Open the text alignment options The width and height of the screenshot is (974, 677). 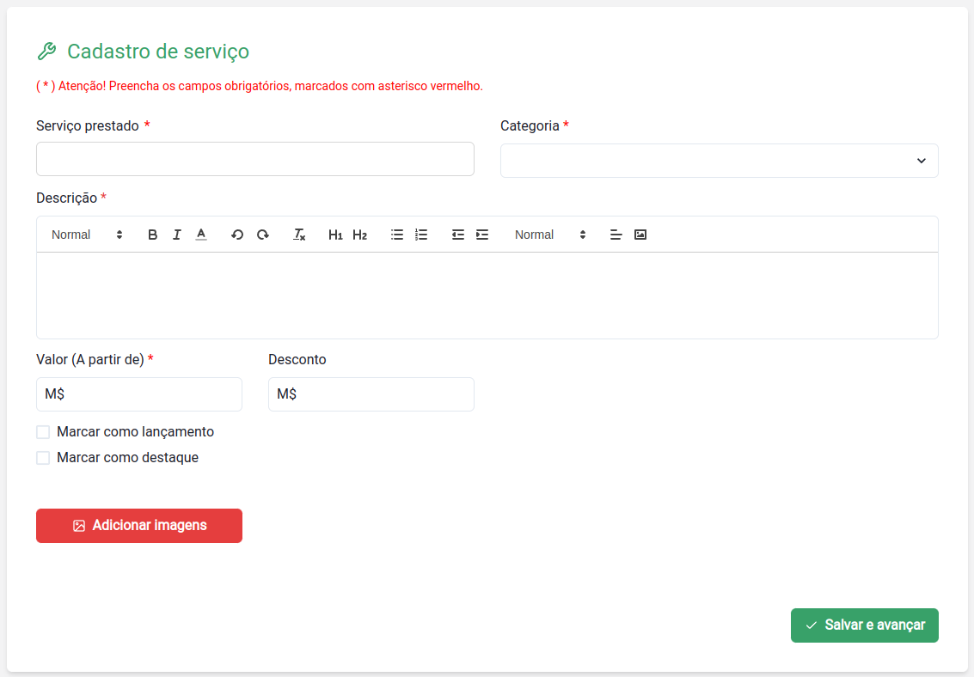pyautogui.click(x=616, y=234)
